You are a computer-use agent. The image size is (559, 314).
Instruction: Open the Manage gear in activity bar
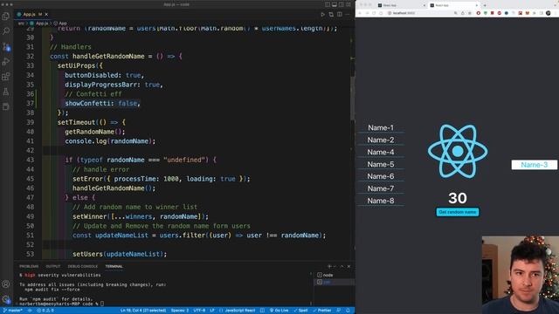[6, 299]
